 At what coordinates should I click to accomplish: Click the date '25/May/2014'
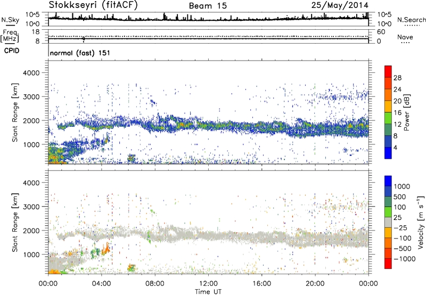340,5
